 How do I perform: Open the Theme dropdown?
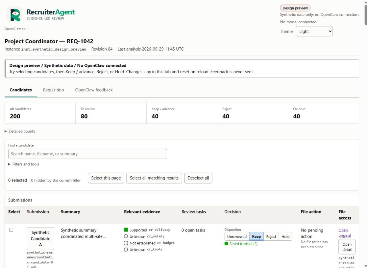(314, 31)
